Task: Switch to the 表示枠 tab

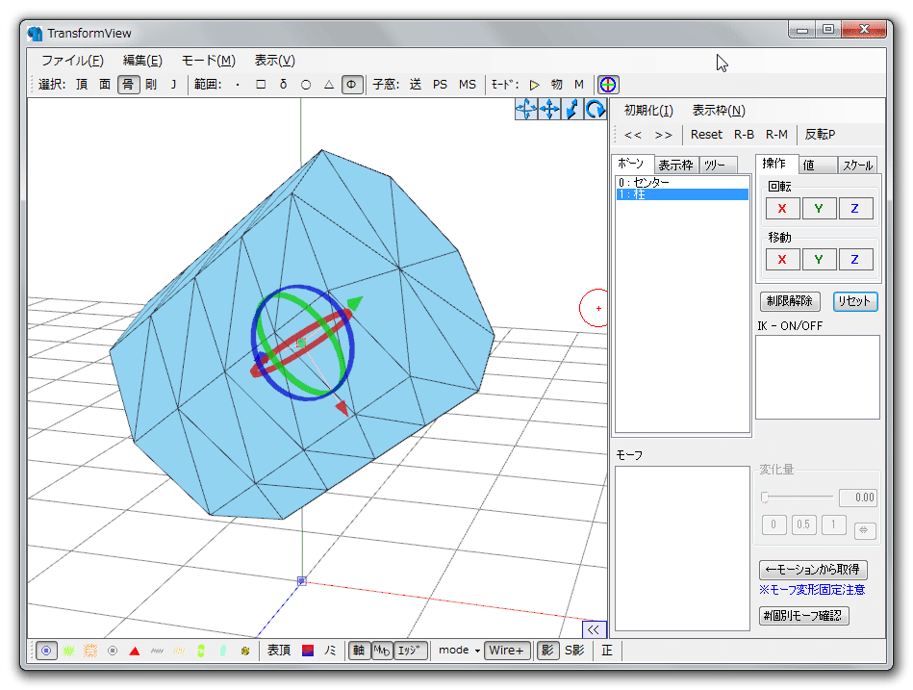Action: click(675, 166)
